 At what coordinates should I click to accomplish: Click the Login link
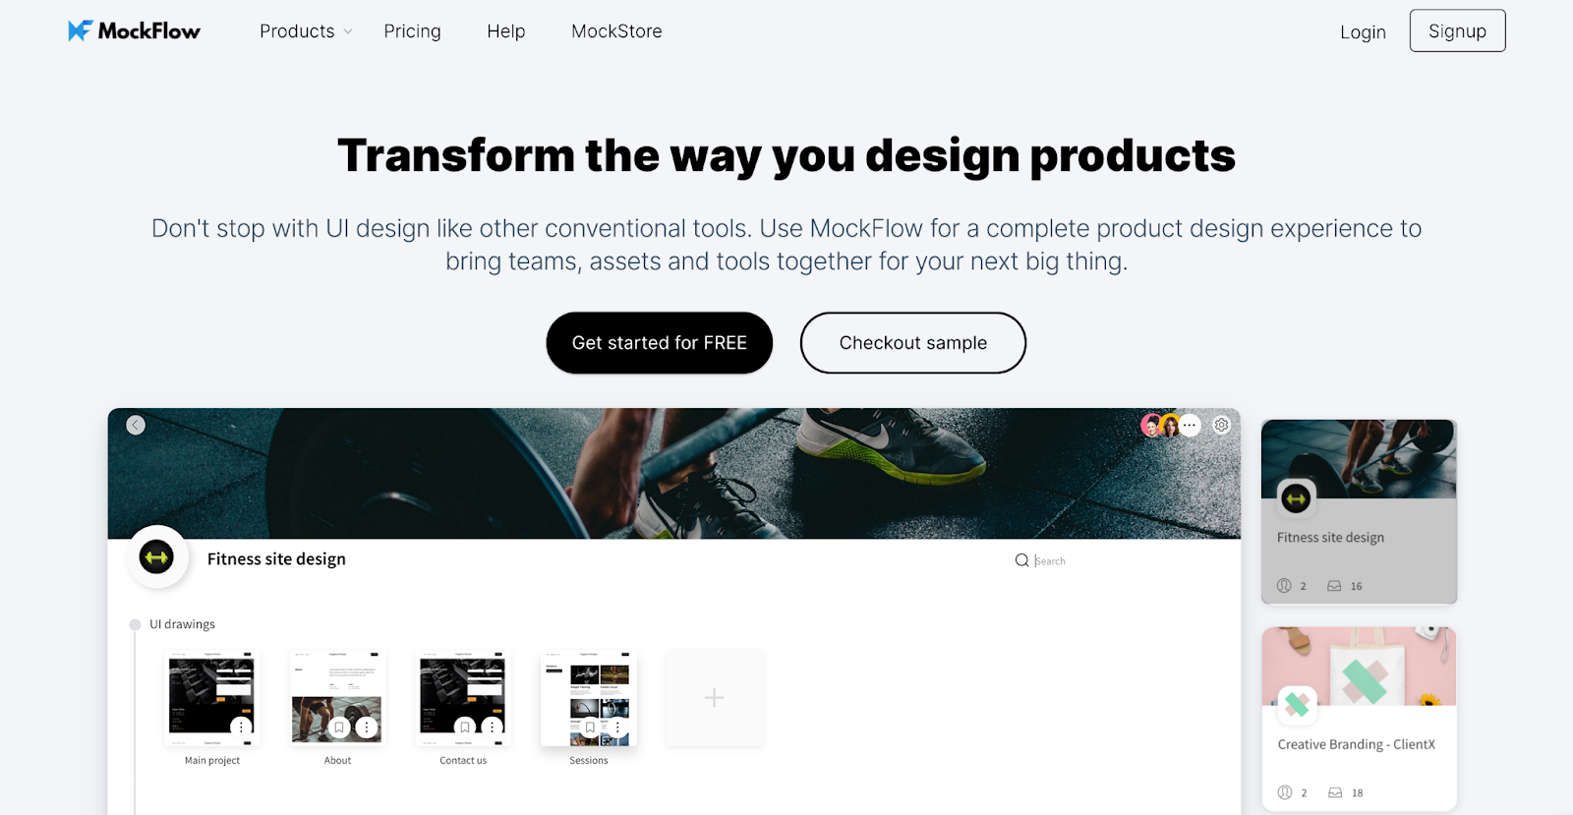(1363, 32)
